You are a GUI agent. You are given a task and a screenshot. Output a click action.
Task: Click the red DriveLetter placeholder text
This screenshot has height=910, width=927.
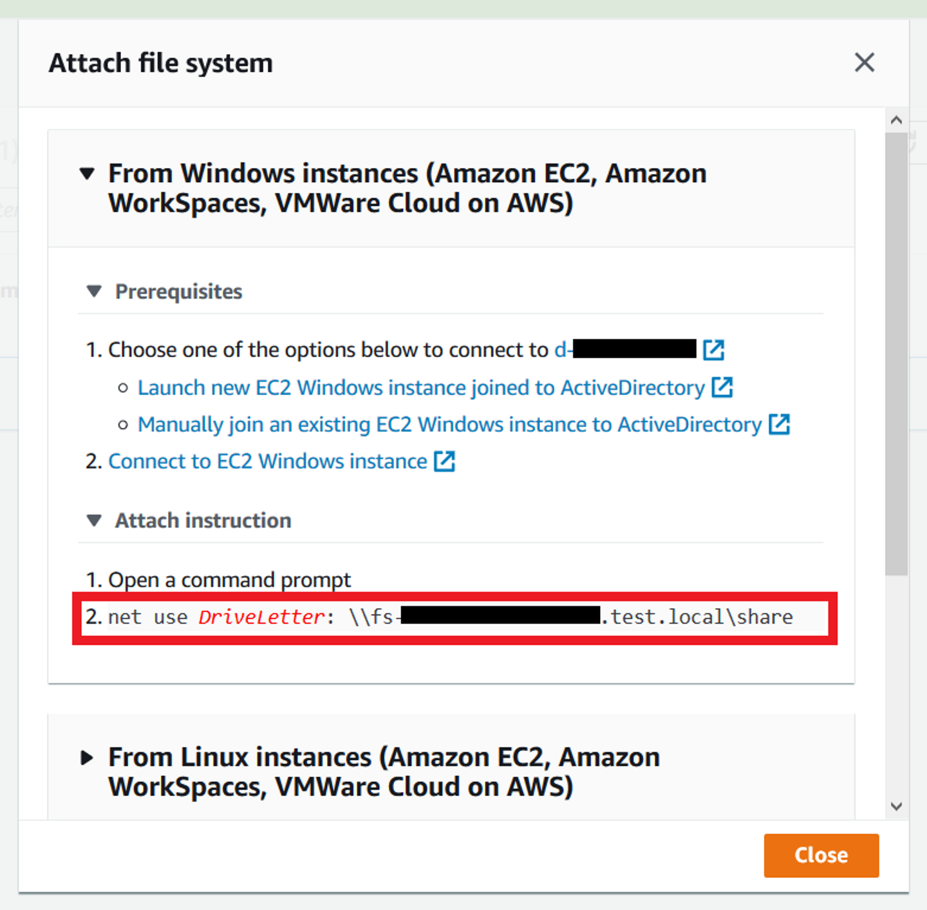point(261,617)
